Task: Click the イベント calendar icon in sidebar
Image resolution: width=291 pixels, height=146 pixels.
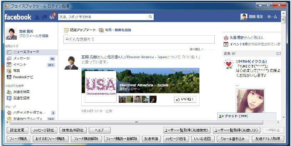Action: click(9, 65)
